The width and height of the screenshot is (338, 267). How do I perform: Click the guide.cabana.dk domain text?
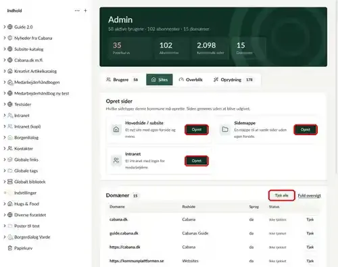(124, 233)
